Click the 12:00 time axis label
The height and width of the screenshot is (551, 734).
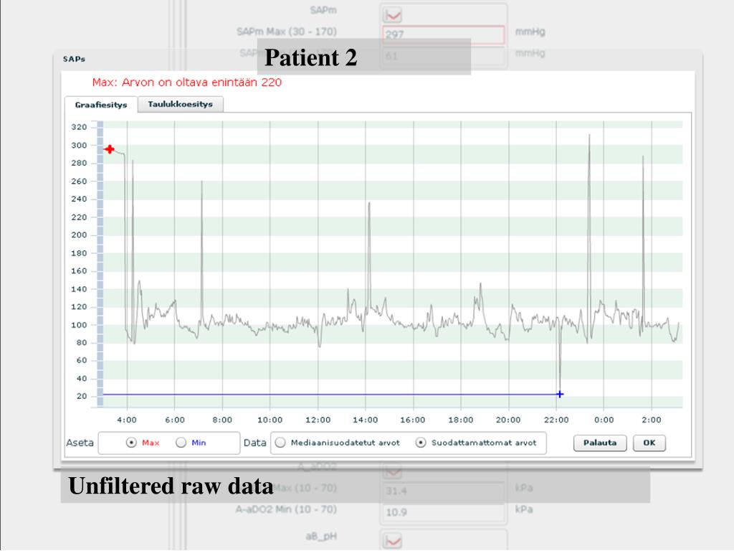coord(318,420)
